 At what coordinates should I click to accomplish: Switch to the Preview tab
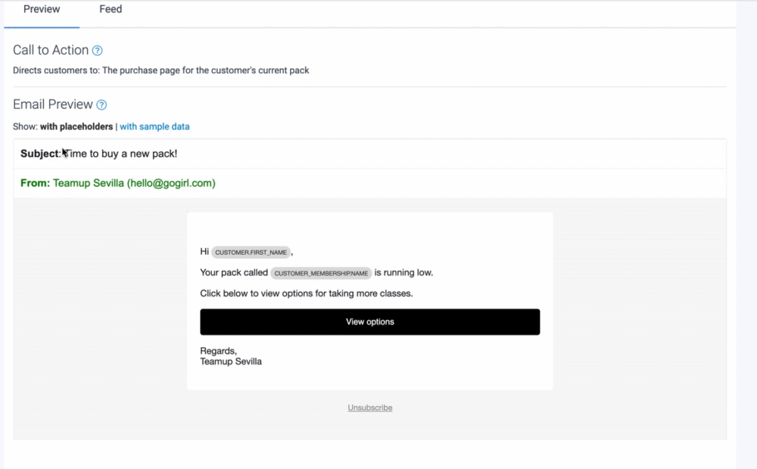pos(42,10)
